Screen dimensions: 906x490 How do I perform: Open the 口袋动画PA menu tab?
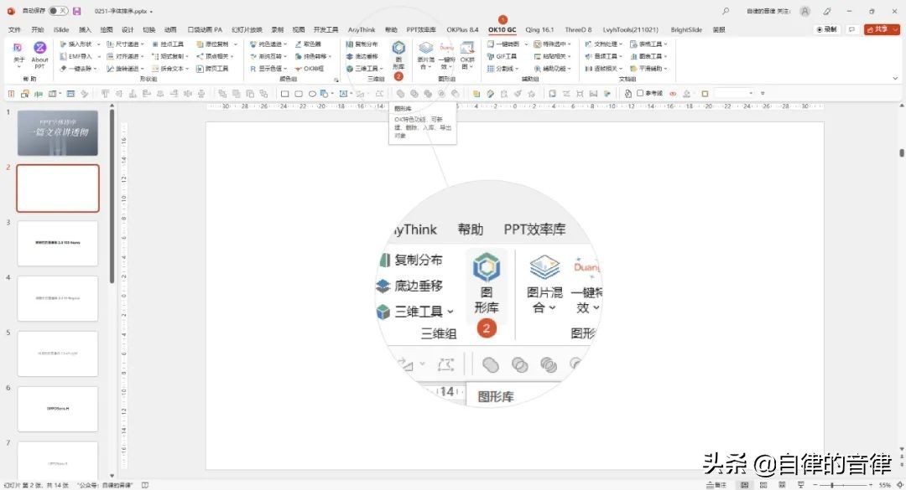(x=202, y=28)
